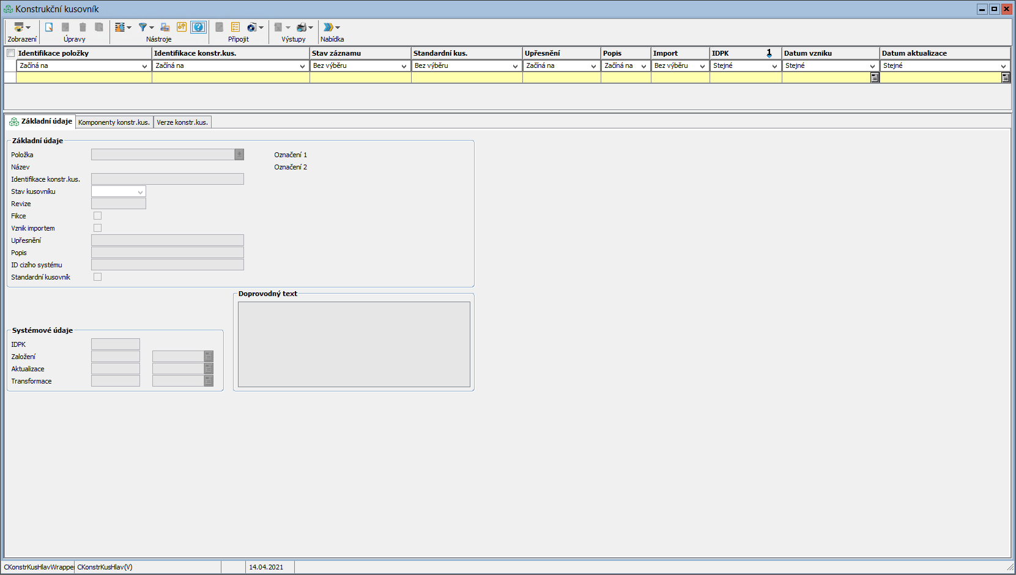Viewport: 1016px width, 575px height.
Task: Open the filter funnel tool
Action: click(x=143, y=27)
